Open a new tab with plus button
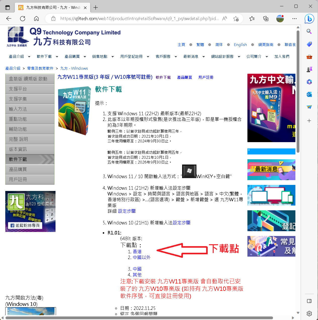 [x=95, y=8]
